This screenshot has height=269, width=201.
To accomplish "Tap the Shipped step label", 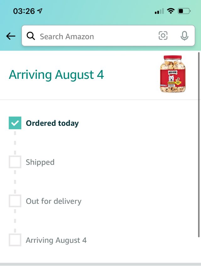I will tap(40, 162).
